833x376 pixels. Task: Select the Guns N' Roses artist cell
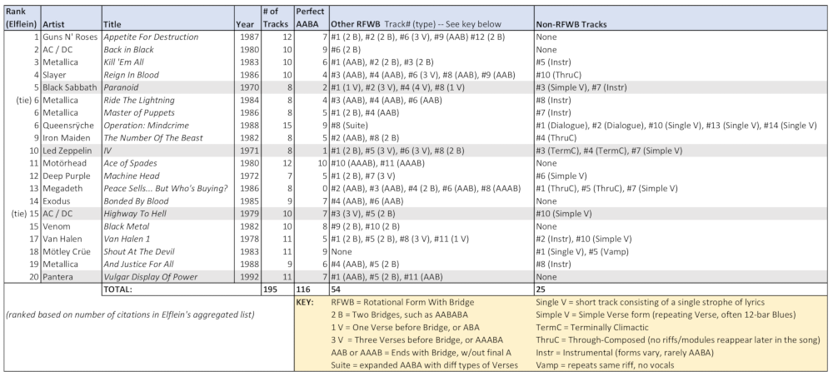pos(70,37)
